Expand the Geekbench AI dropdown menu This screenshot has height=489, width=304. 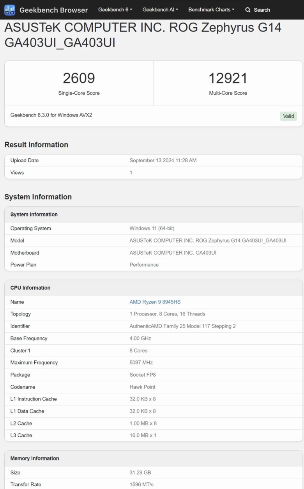click(160, 10)
